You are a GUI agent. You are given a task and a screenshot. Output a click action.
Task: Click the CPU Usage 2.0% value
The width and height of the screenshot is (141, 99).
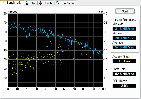tap(124, 86)
